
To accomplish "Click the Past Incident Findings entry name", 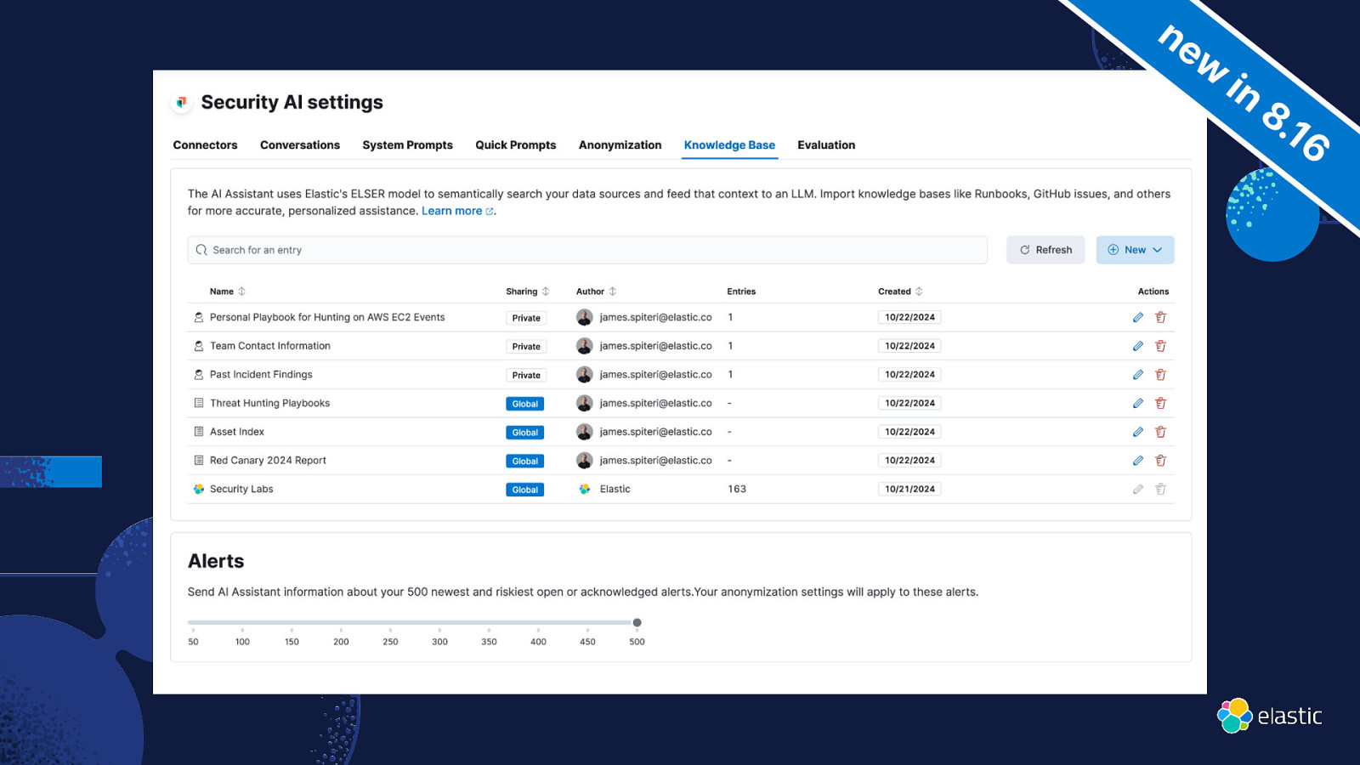I will (261, 375).
